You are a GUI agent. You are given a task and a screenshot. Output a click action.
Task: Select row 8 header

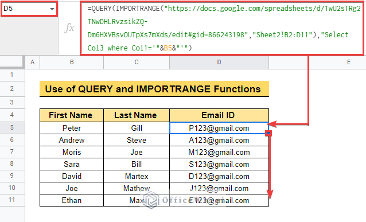point(12,163)
